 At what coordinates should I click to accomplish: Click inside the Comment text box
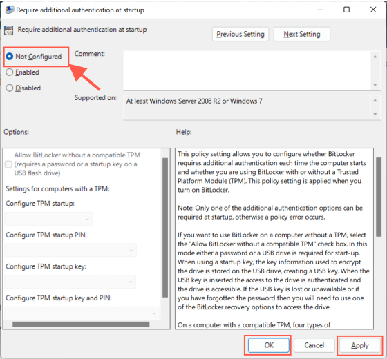point(247,70)
